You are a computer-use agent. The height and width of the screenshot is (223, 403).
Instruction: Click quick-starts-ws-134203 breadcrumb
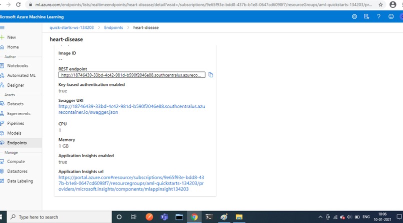click(71, 27)
